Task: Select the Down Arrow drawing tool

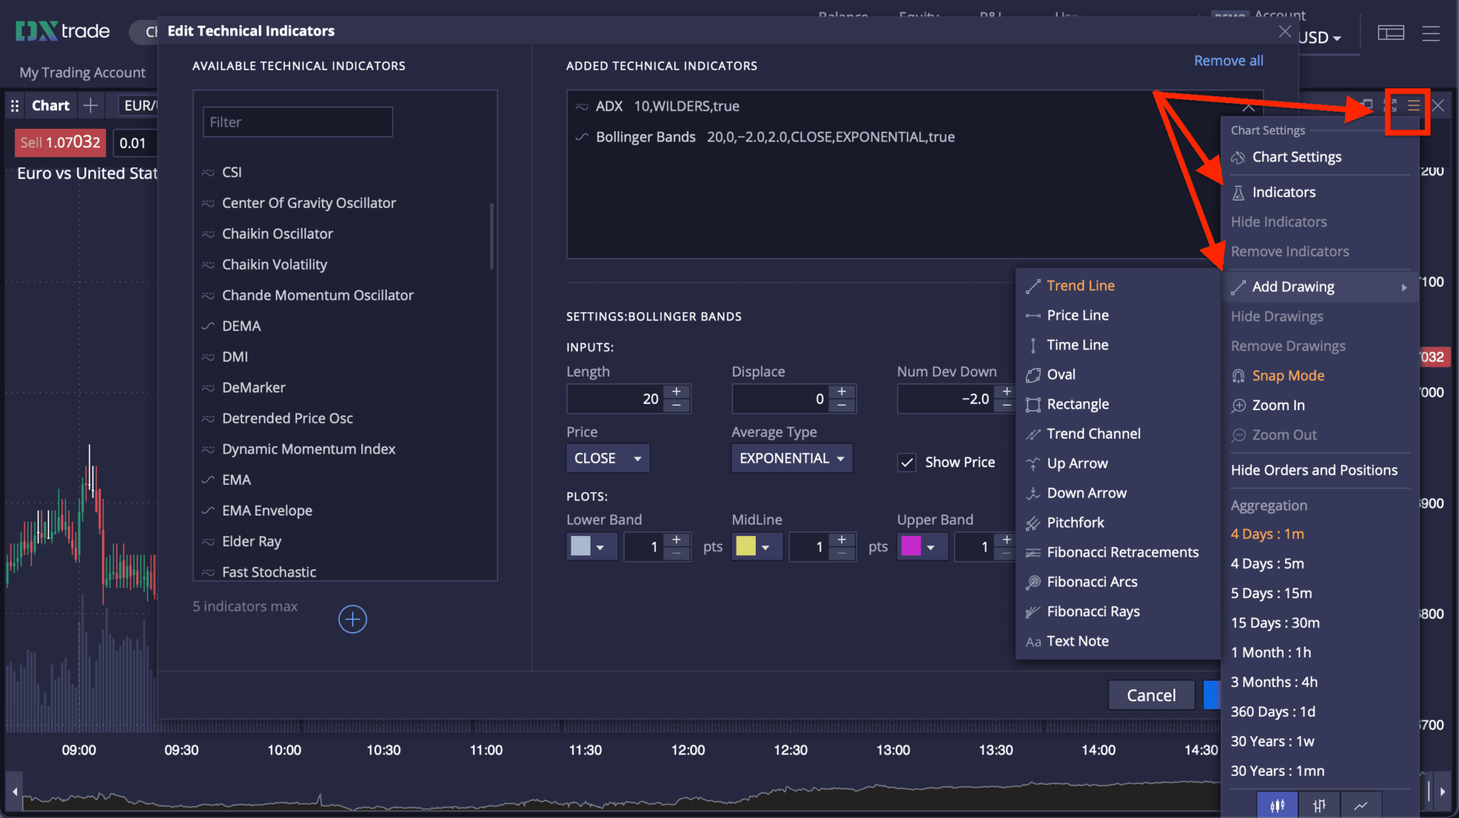Action: [x=1086, y=492]
